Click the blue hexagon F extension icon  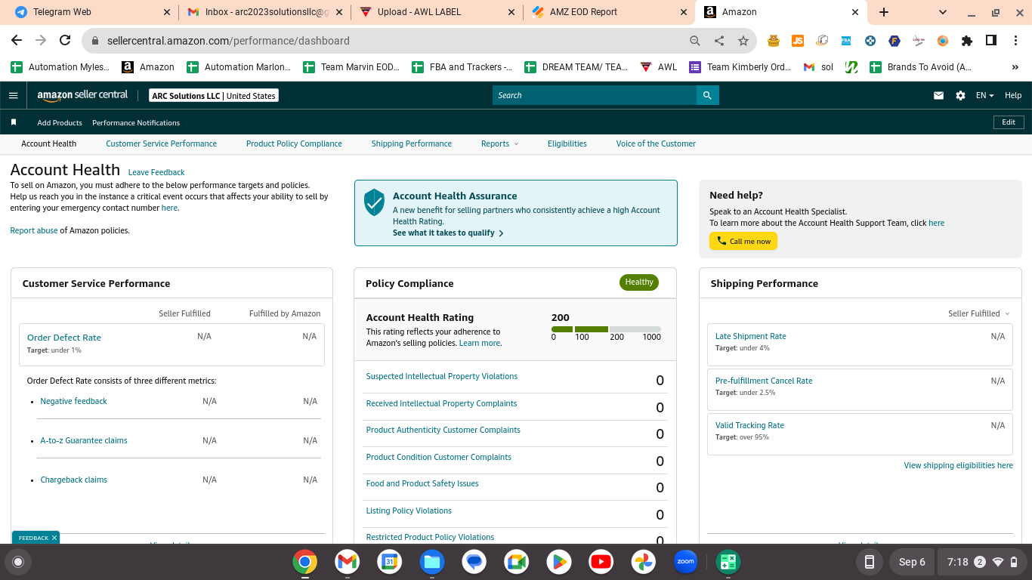click(895, 41)
